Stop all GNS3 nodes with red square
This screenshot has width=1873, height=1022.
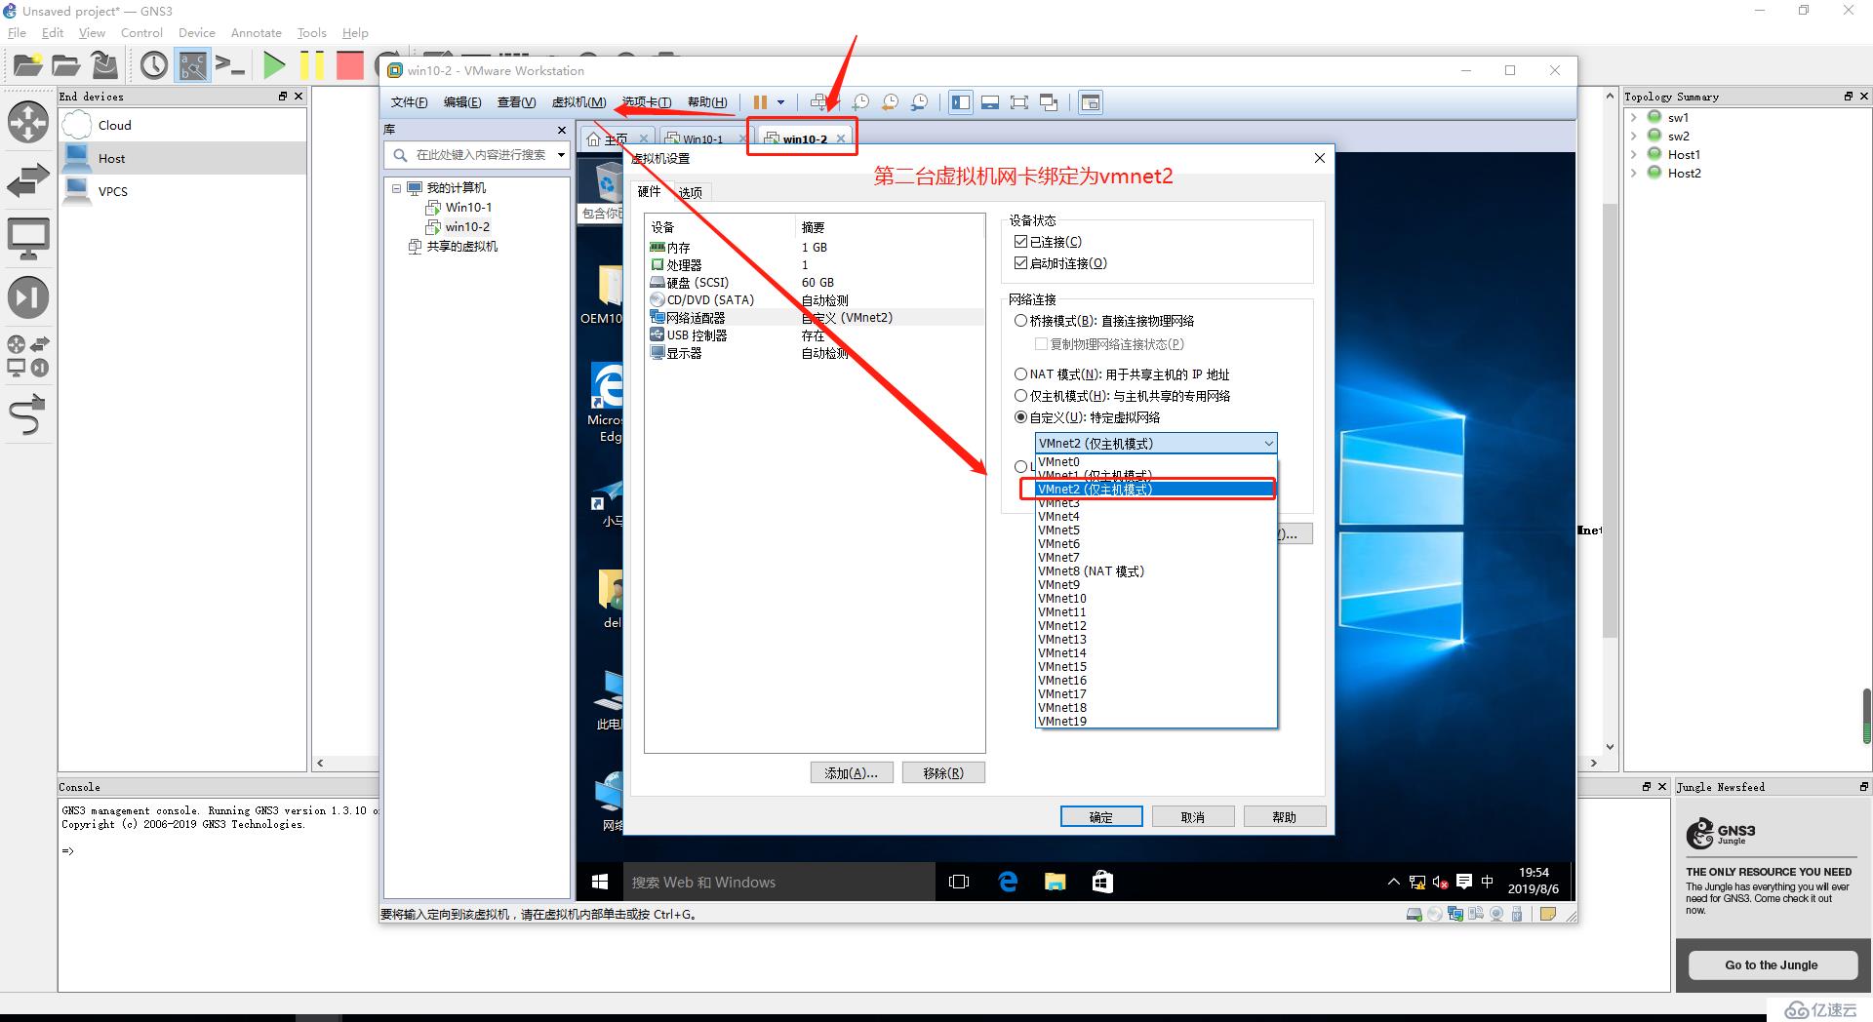349,65
